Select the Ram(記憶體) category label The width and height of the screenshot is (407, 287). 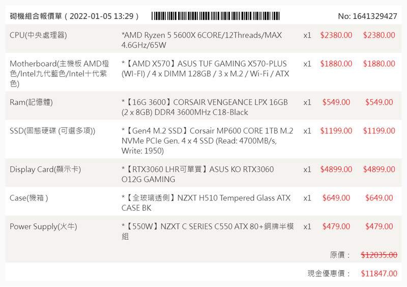click(x=31, y=102)
